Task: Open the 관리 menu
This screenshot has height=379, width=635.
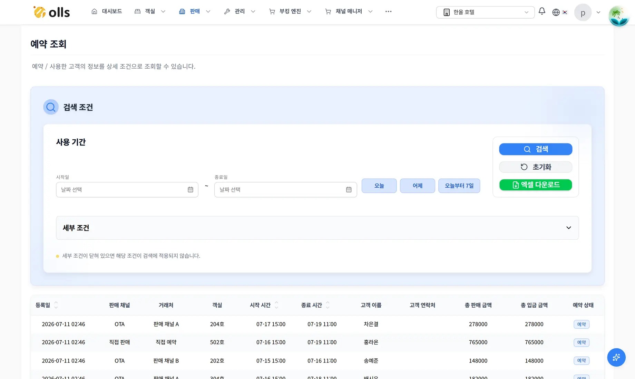Action: (x=240, y=11)
